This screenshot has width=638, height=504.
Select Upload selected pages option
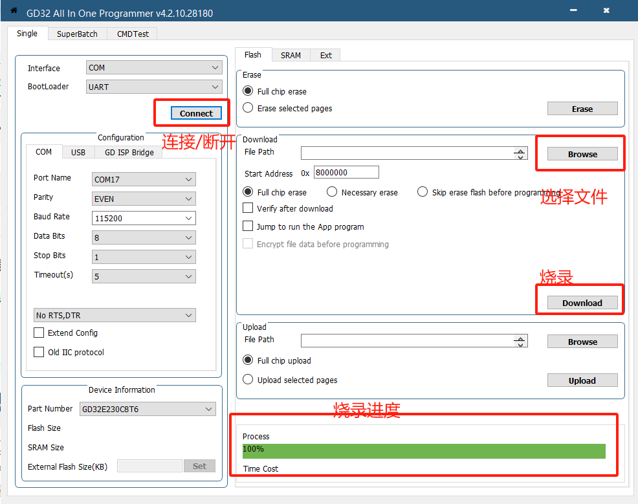[248, 379]
